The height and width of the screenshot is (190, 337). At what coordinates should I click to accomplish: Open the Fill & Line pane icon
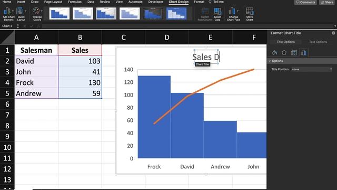point(274,52)
